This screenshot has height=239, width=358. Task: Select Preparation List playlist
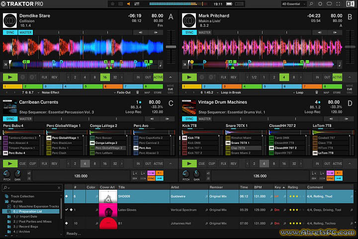tap(31, 212)
